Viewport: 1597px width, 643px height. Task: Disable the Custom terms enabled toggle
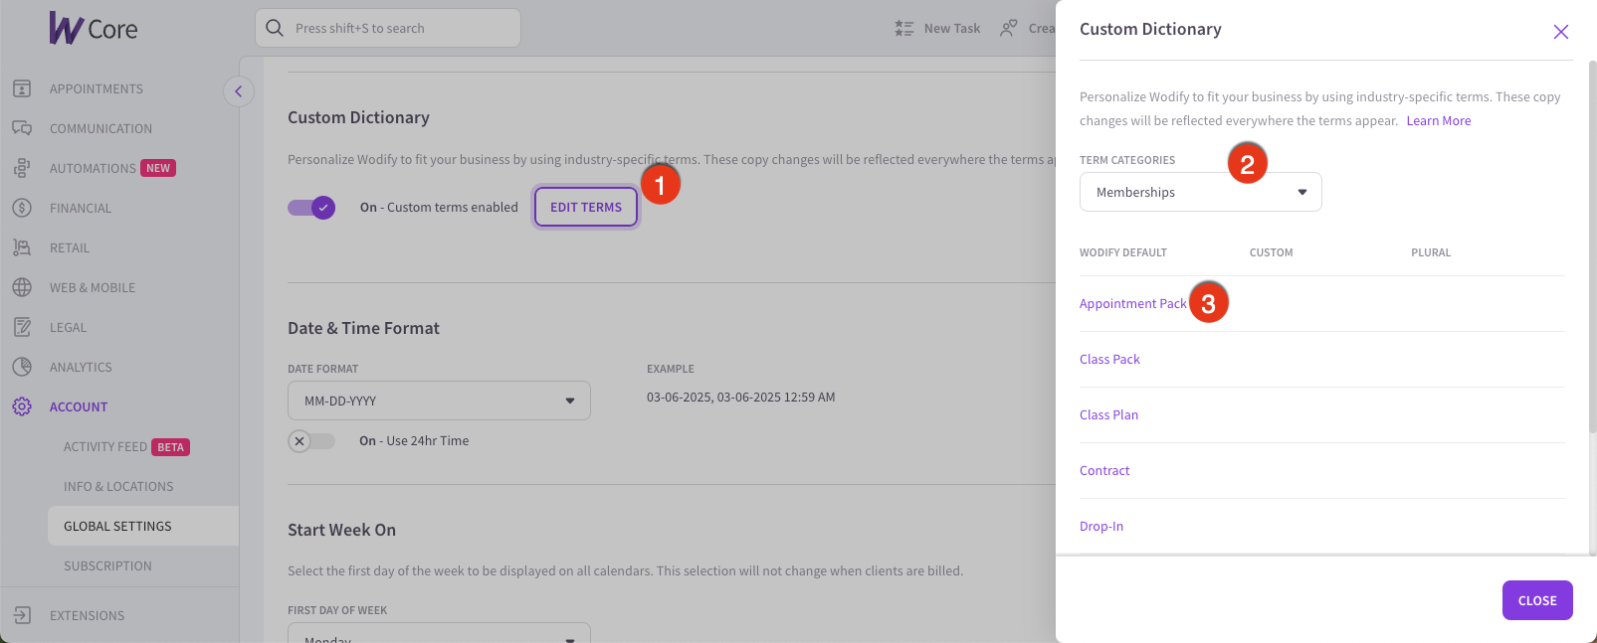coord(311,208)
